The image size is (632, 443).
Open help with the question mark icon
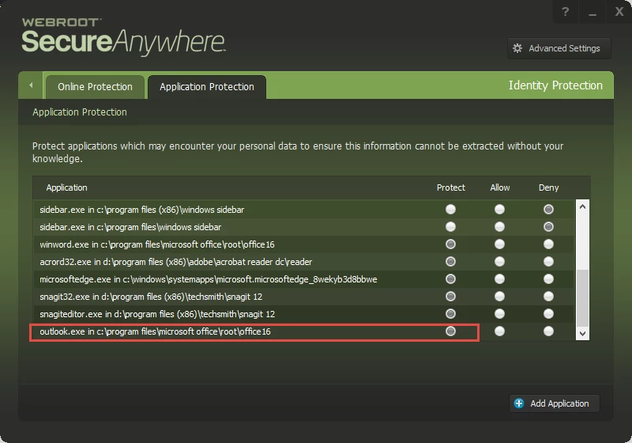566,12
